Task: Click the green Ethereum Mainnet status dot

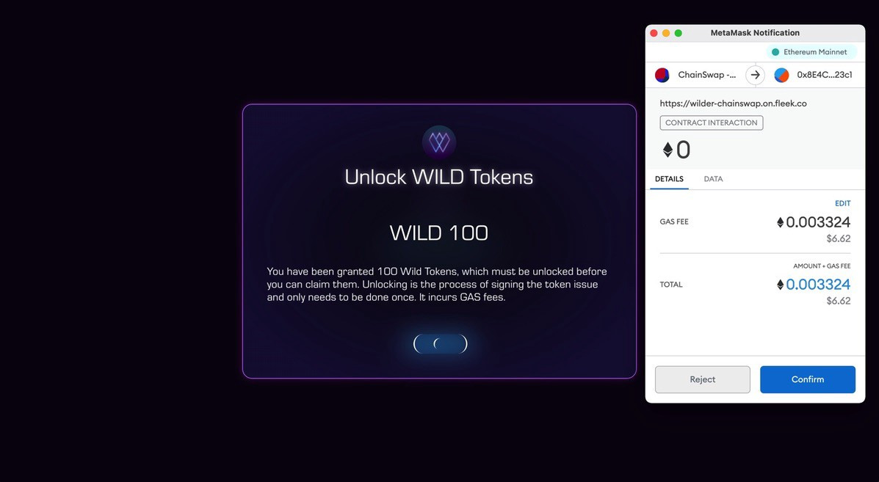Action: pos(775,52)
